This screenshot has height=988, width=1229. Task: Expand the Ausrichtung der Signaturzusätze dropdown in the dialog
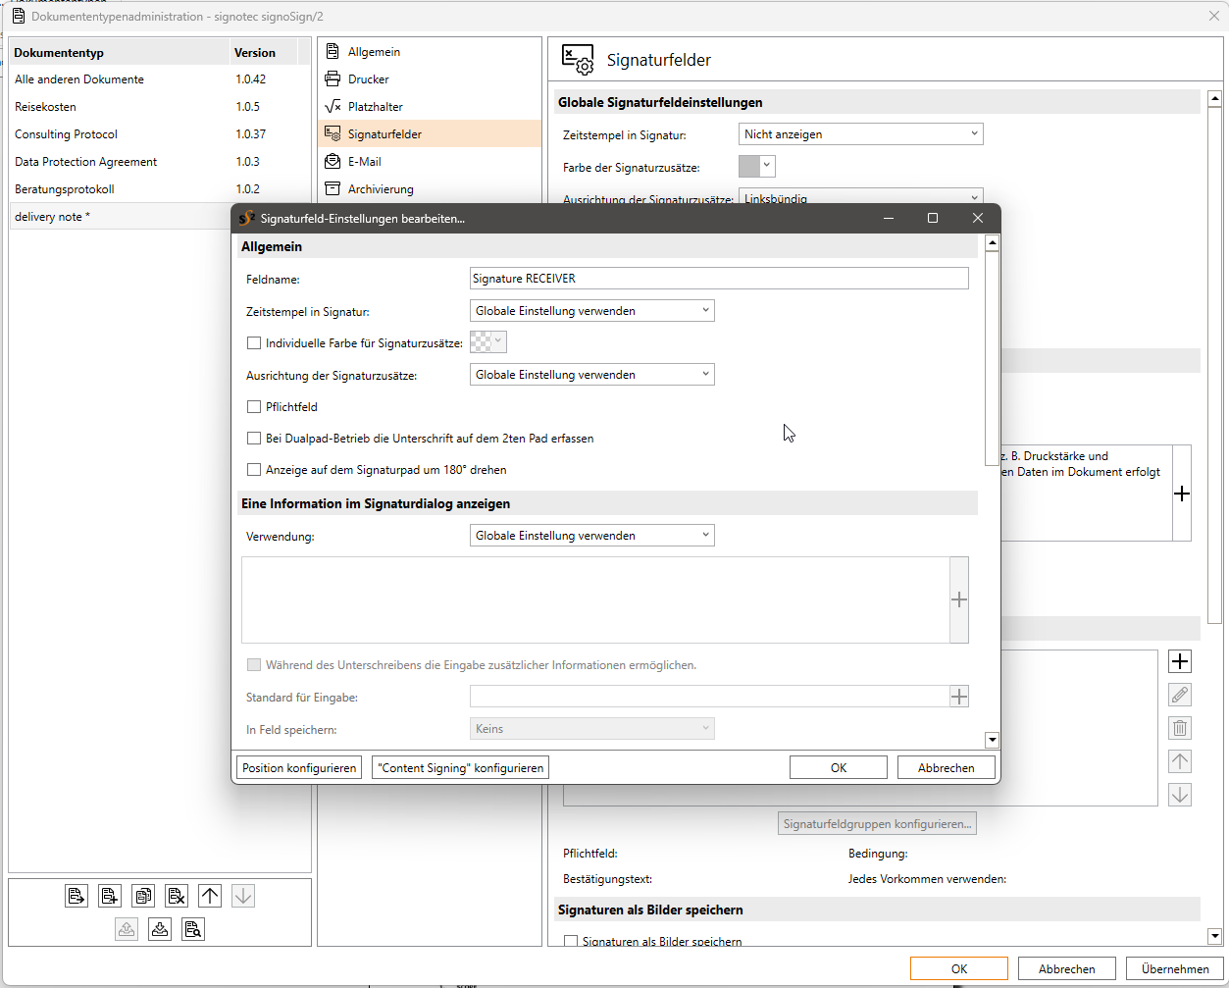[591, 375]
